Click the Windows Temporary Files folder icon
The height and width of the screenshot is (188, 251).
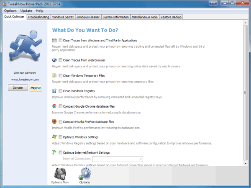54,75
